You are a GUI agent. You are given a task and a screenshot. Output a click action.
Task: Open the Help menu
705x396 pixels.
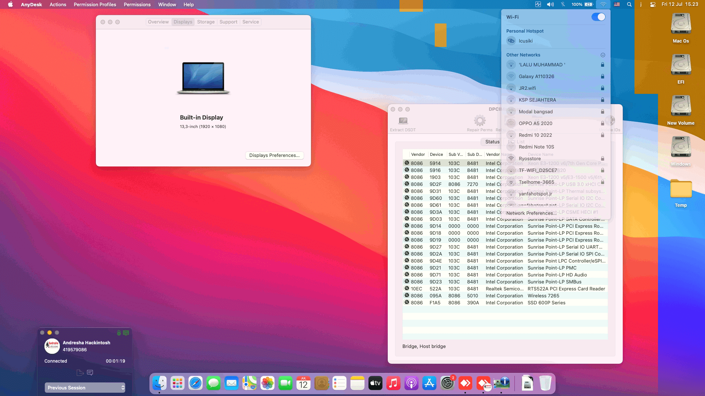(189, 4)
